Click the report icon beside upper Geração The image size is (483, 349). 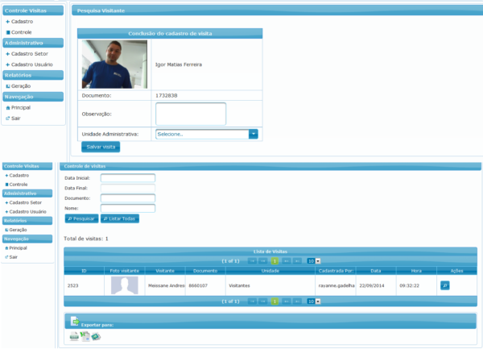pyautogui.click(x=8, y=86)
